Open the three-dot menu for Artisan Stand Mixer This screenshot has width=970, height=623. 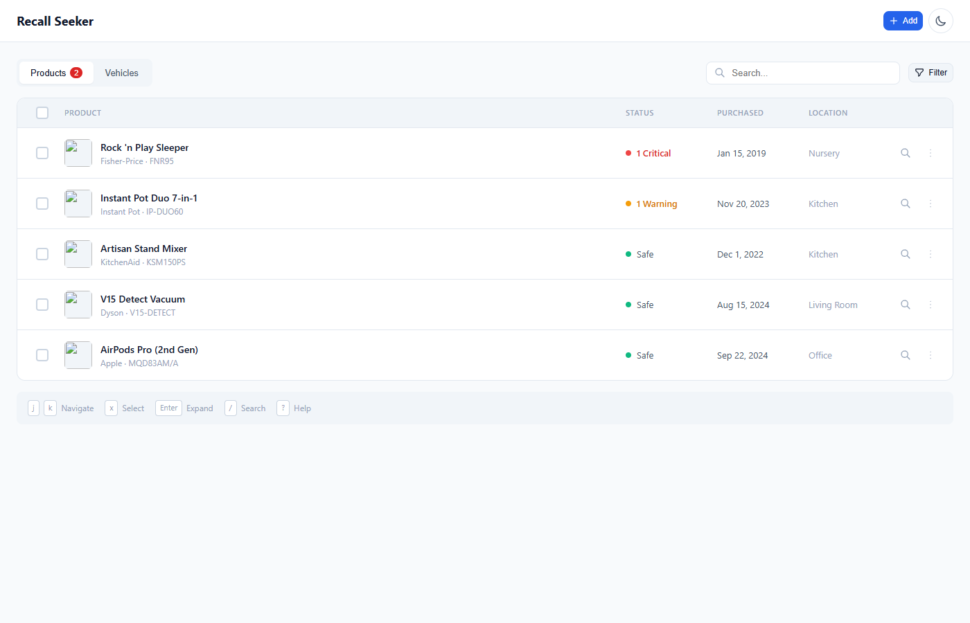point(931,254)
